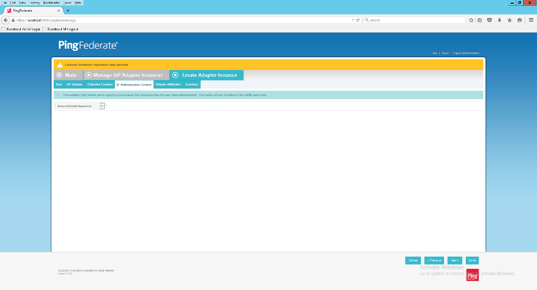This screenshot has height=290, width=537.
Task: Click the Cancel button
Action: tap(413, 260)
